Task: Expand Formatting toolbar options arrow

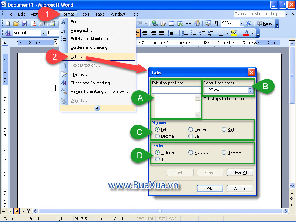Action: pyautogui.click(x=258, y=33)
